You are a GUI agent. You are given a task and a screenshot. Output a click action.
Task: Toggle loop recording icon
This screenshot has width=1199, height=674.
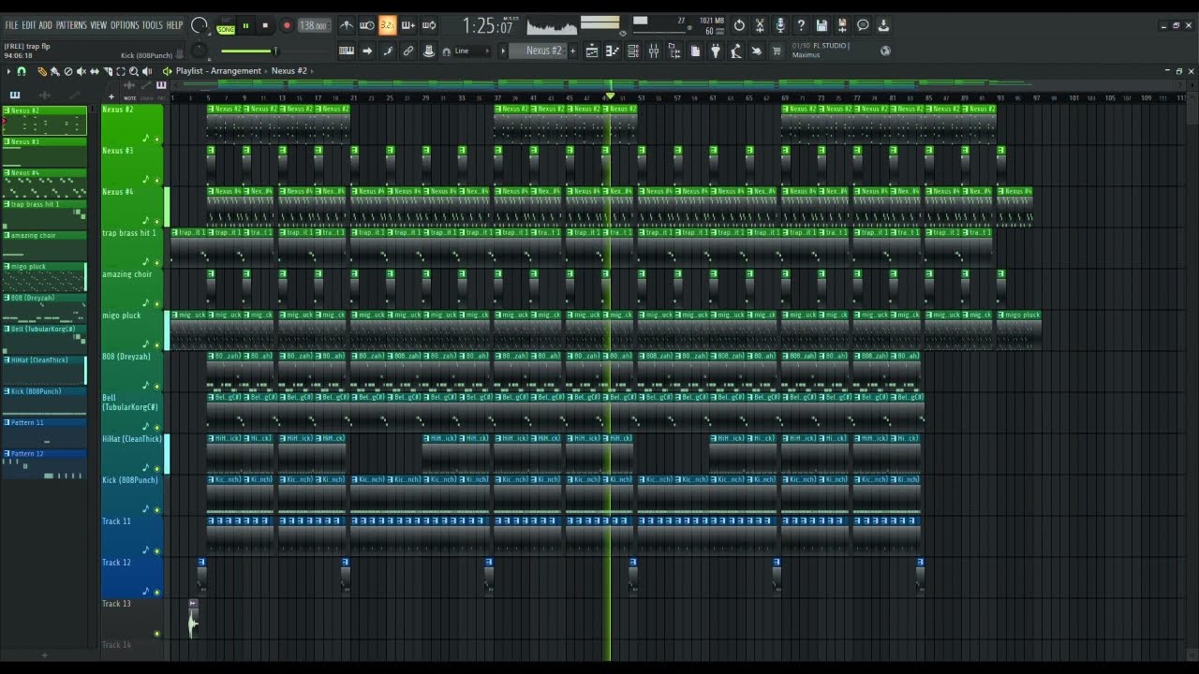pyautogui.click(x=429, y=25)
